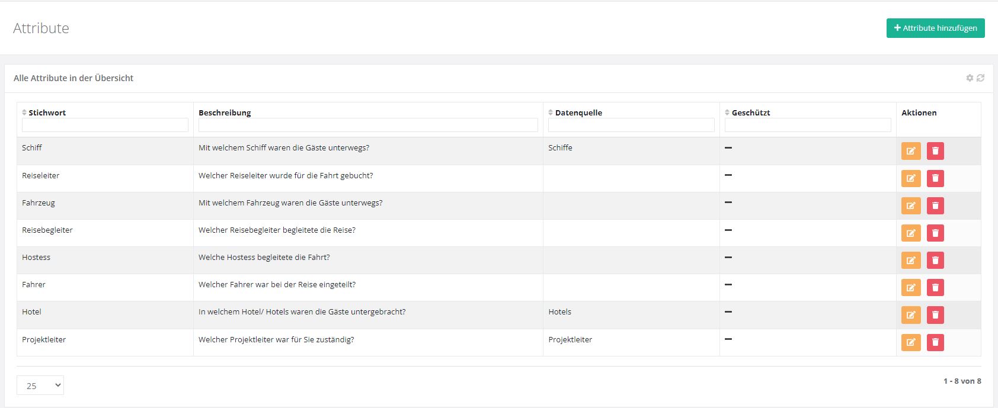Focus the Datenquelle filter input
Viewport: 998px width, 408px height.
[631, 125]
